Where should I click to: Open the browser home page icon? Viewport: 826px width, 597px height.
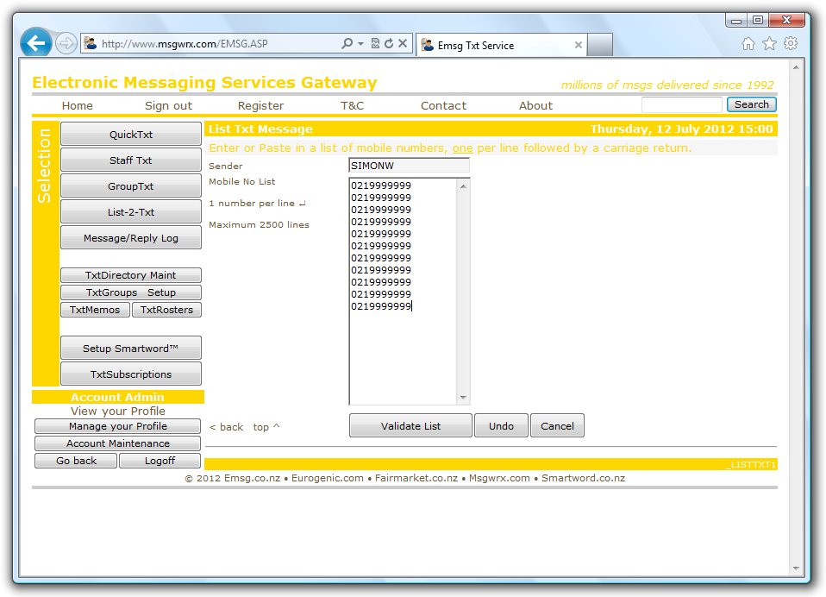[748, 42]
